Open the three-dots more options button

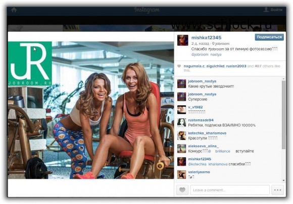tap(277, 190)
